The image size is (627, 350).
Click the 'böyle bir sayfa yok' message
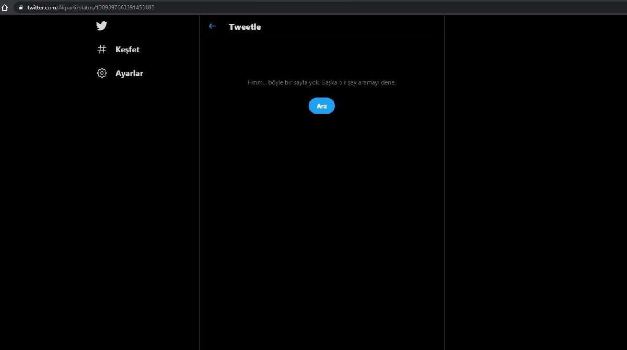(x=294, y=82)
